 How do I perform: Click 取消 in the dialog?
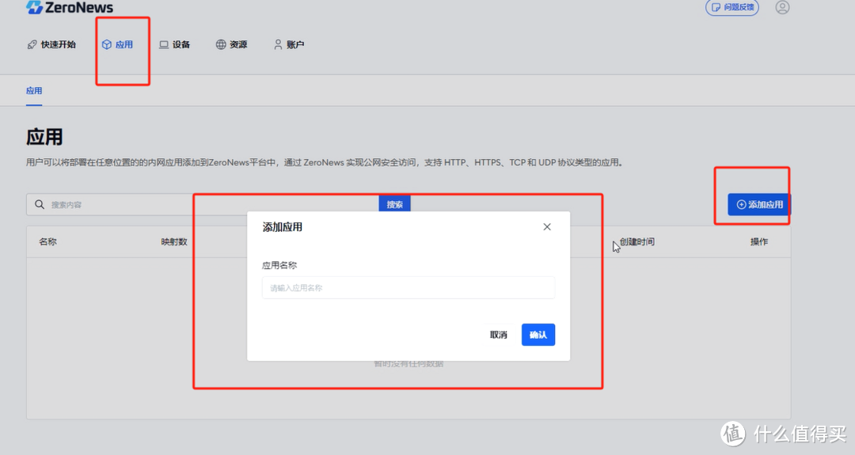click(x=499, y=335)
